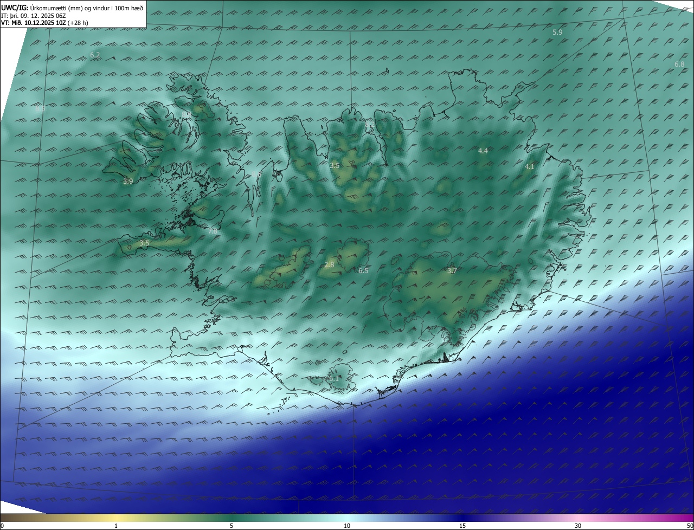Image resolution: width=694 pixels, height=530 pixels.
Task: Click the 7.8 value on the map
Action: [213, 231]
